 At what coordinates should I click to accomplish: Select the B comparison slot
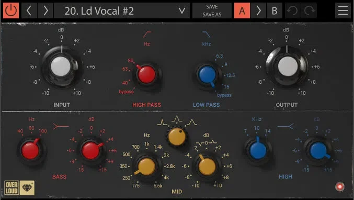tap(275, 10)
